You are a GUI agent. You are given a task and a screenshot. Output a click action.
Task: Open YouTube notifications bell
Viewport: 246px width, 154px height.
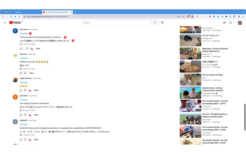tap(231, 23)
